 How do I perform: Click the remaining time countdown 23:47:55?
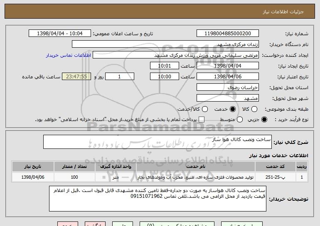pos(76,77)
